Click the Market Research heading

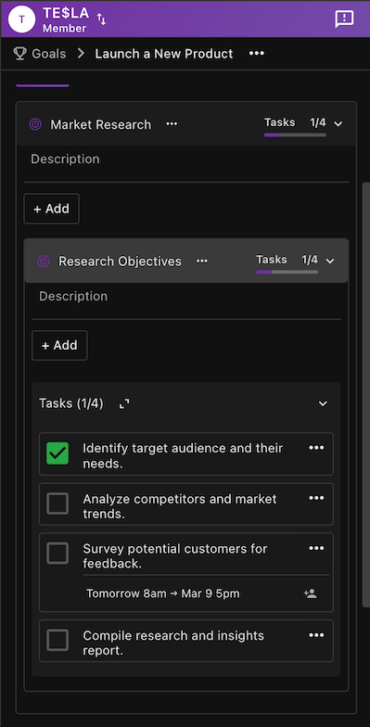(x=100, y=124)
